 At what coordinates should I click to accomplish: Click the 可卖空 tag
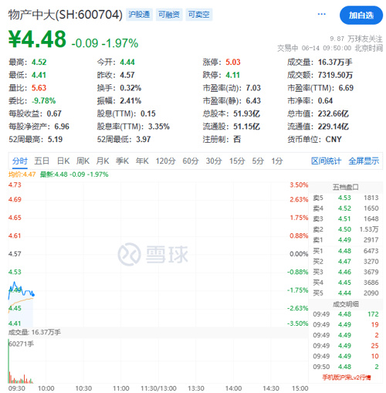pos(199,15)
